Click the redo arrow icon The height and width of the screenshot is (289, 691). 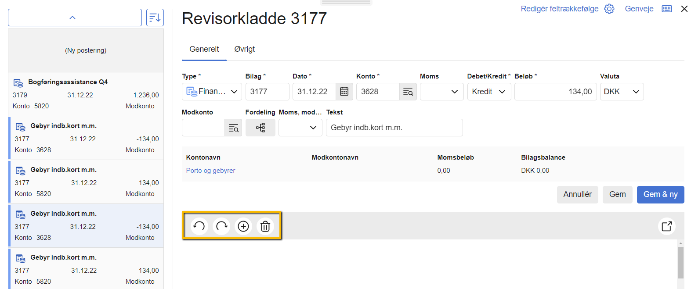[x=221, y=226]
